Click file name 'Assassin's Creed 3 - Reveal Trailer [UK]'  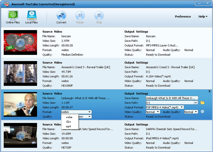(86, 67)
